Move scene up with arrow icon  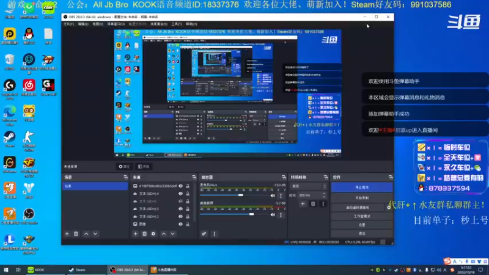pos(86,233)
